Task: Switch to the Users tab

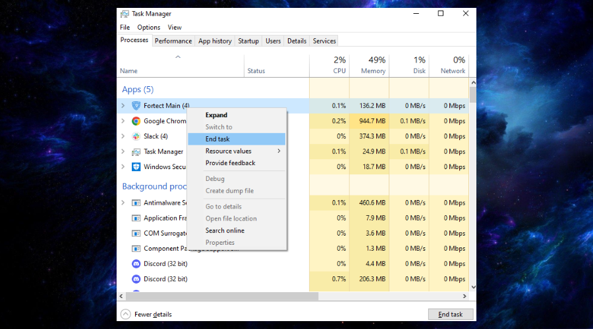Action: point(273,41)
